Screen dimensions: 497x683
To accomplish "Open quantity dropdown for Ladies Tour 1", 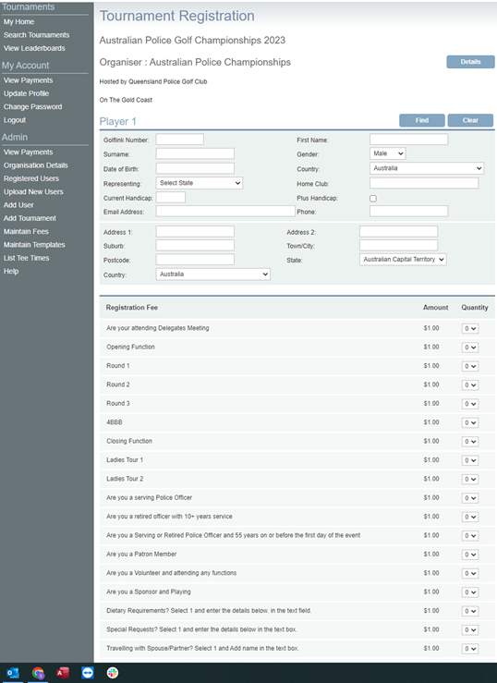I will pyautogui.click(x=470, y=460).
